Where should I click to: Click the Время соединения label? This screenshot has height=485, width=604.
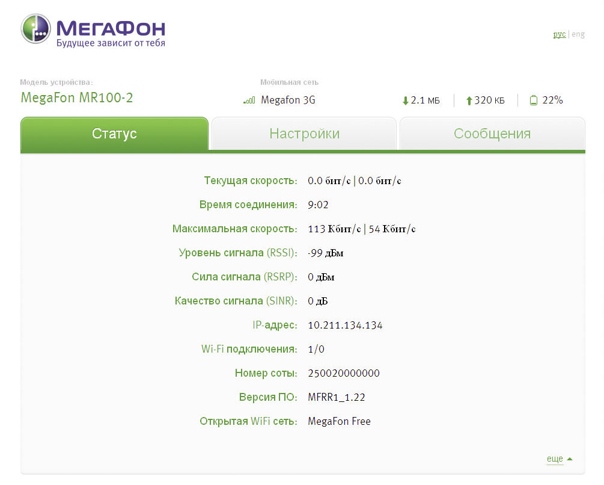click(x=248, y=205)
